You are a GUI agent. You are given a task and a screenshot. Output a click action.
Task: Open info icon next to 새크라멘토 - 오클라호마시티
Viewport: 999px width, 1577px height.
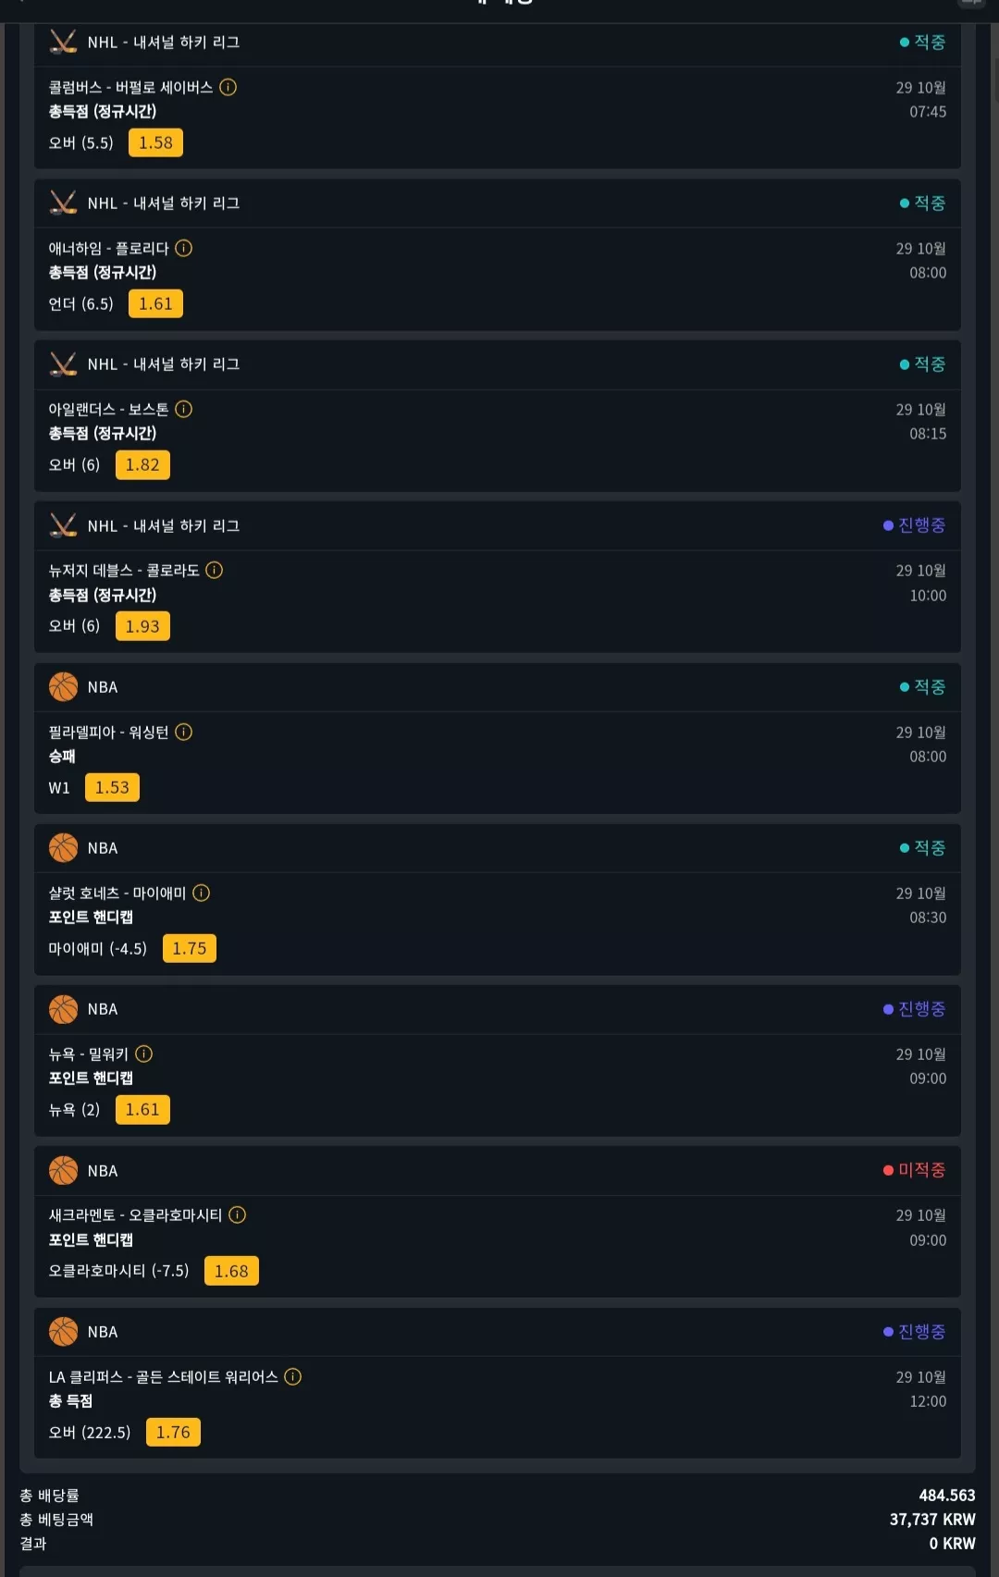[238, 1214]
